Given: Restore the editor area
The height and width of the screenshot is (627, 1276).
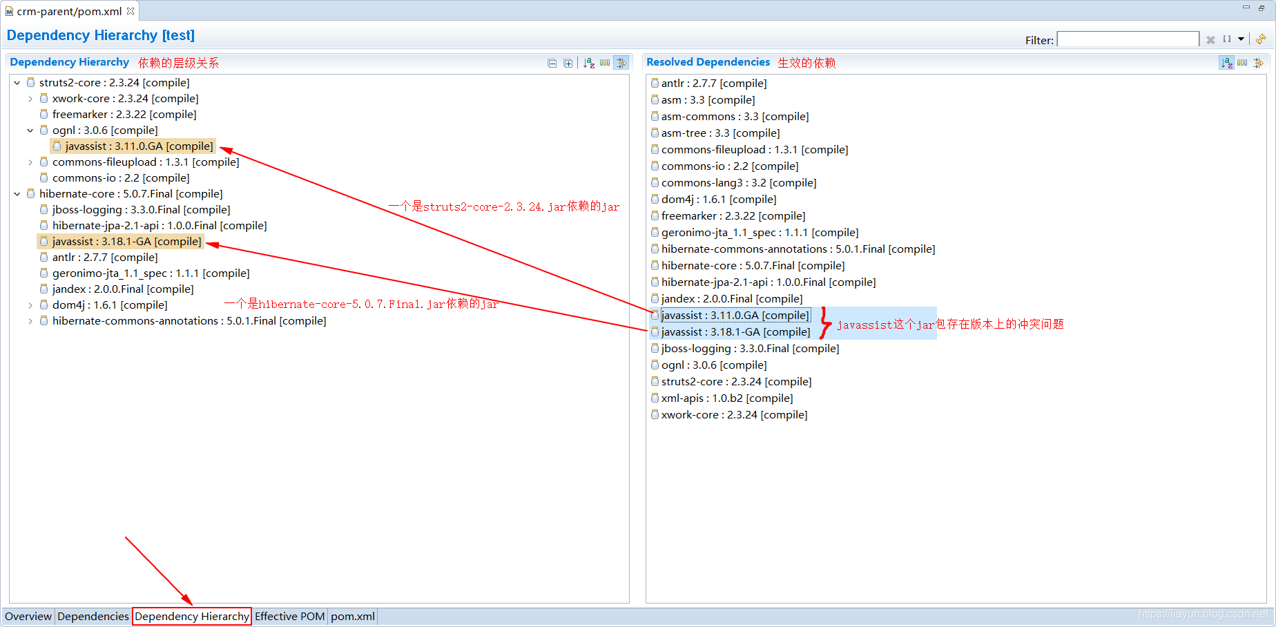Looking at the screenshot, I should [x=1261, y=8].
